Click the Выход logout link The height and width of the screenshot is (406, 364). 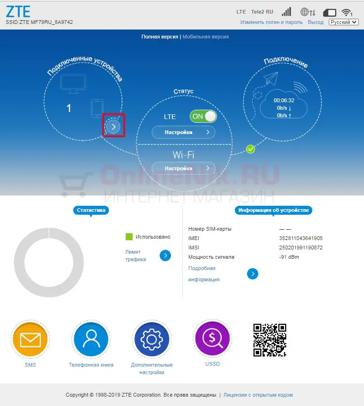point(316,22)
